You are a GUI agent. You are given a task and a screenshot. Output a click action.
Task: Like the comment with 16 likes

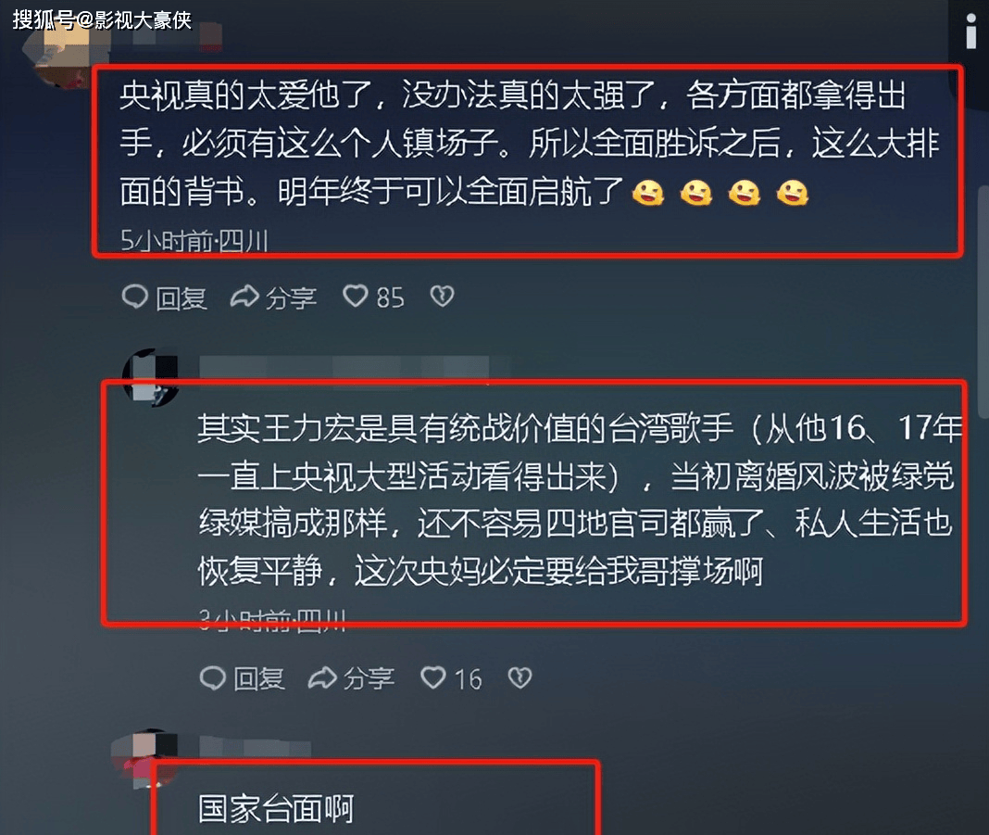tap(433, 677)
